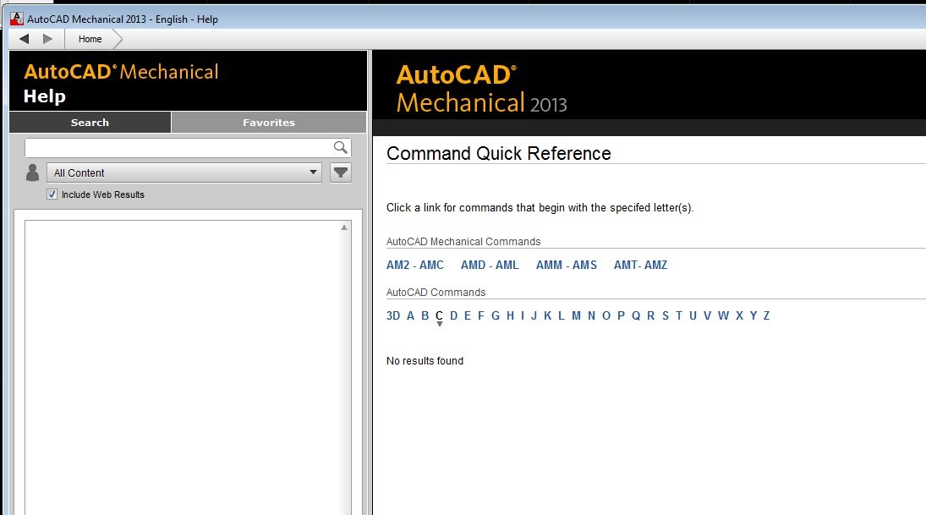
Task: Show AutoCAD commands starting with I
Action: click(x=522, y=316)
